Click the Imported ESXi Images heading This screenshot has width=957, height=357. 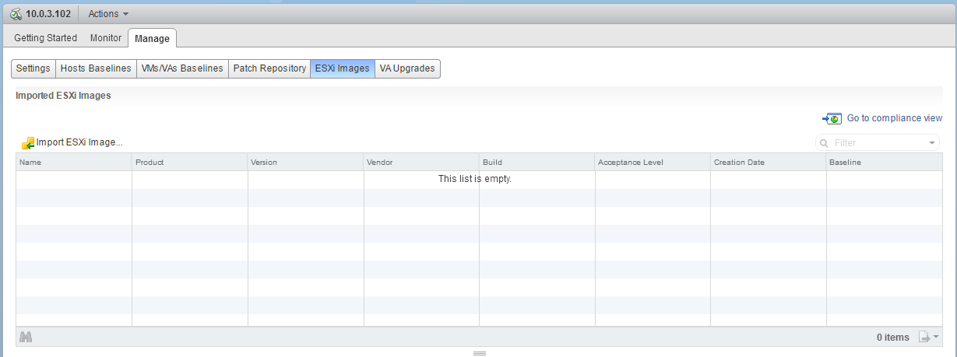63,96
